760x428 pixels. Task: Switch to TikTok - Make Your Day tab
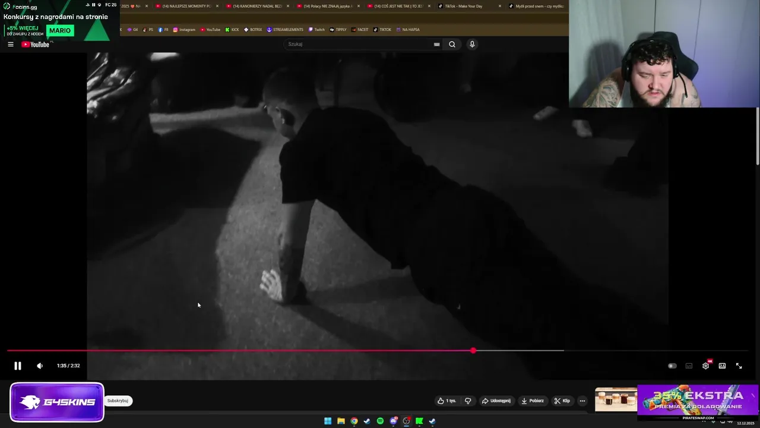click(x=468, y=6)
